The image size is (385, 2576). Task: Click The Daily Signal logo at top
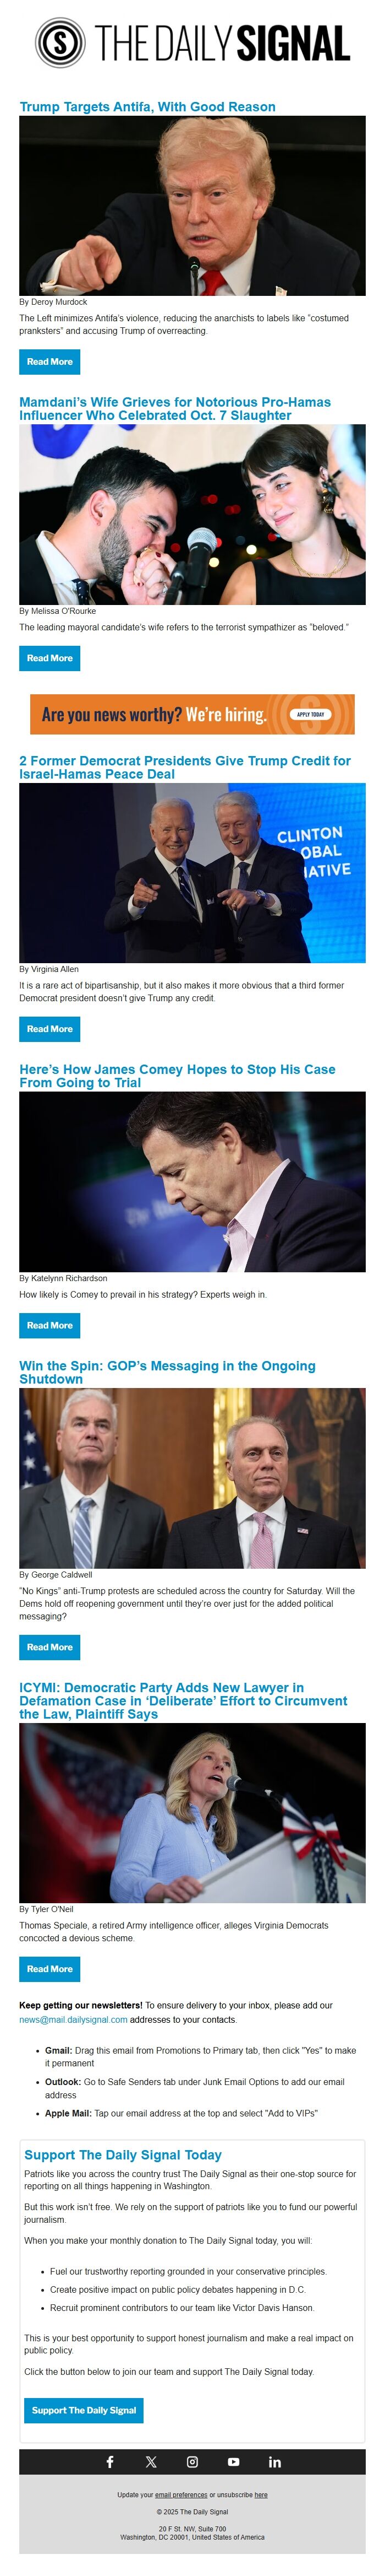193,42
